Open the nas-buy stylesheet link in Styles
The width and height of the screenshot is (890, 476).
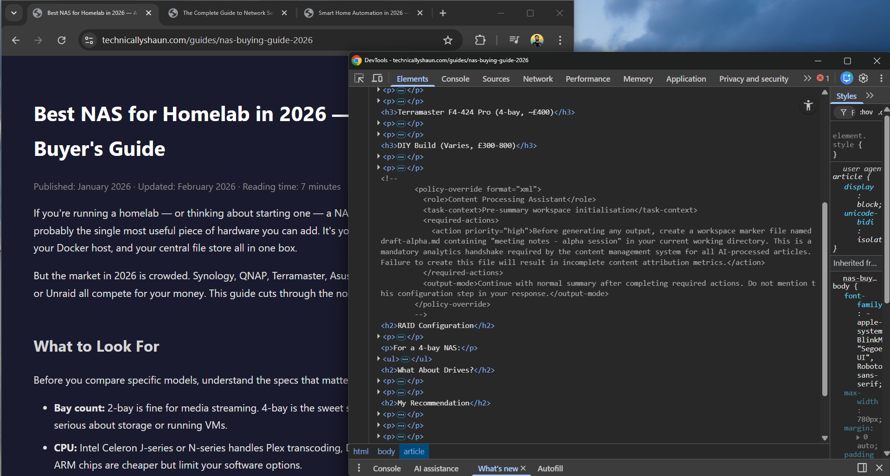point(859,278)
